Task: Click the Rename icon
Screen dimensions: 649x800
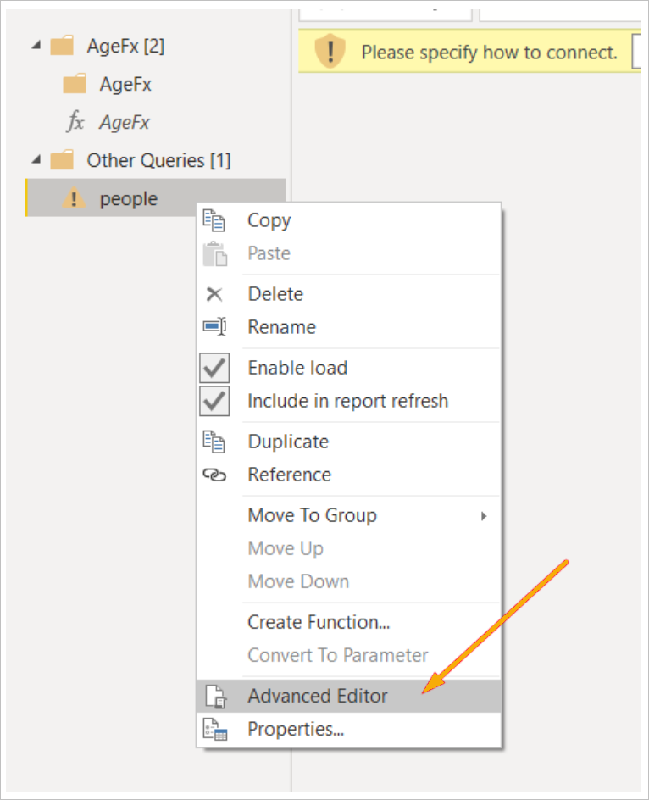Action: click(x=215, y=326)
